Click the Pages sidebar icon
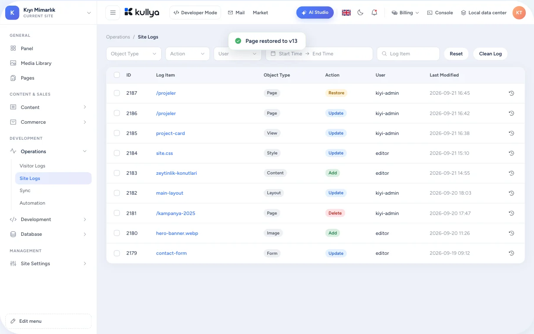This screenshot has width=534, height=334. pos(13,78)
